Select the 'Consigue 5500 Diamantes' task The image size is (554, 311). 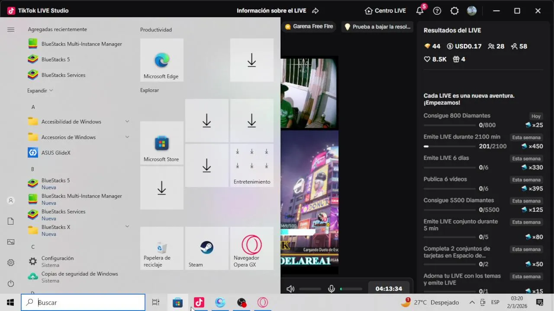point(483,205)
